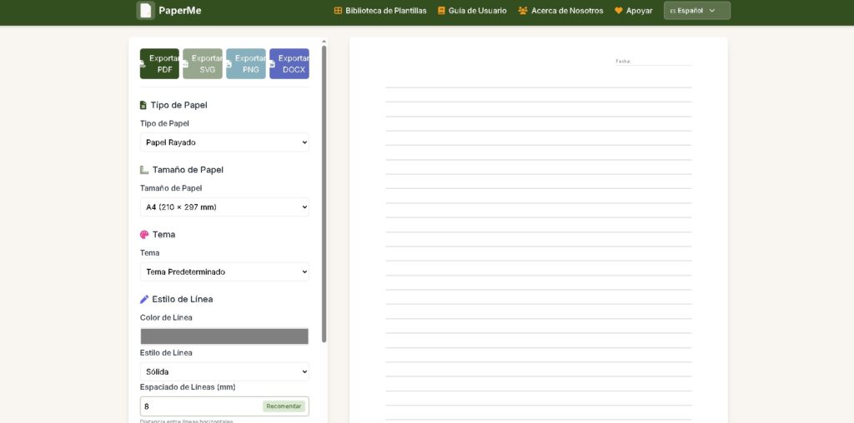Click the Apoyar heart icon
854x423 pixels.
(619, 10)
